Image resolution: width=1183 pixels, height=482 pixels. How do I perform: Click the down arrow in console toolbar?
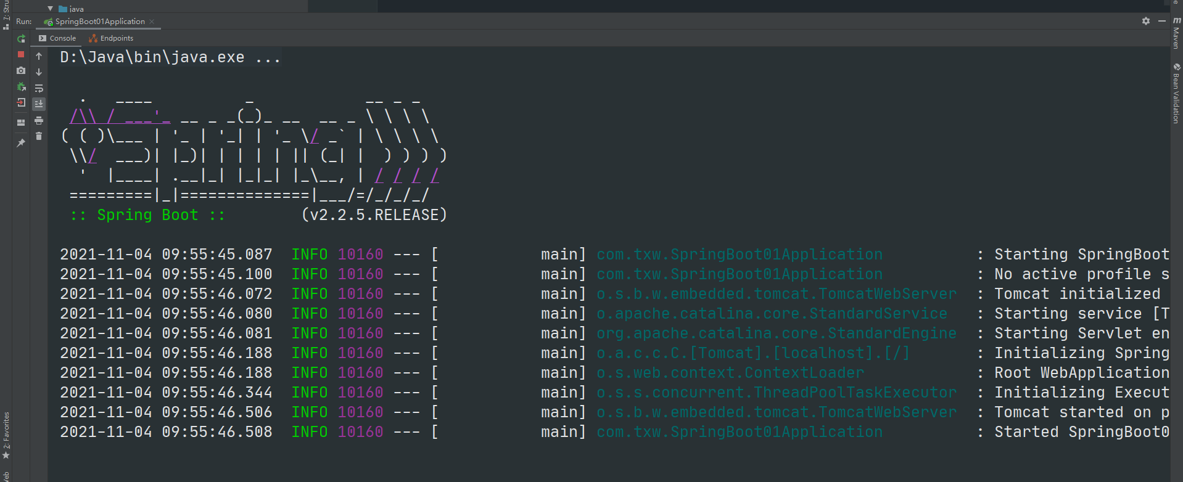pos(39,72)
